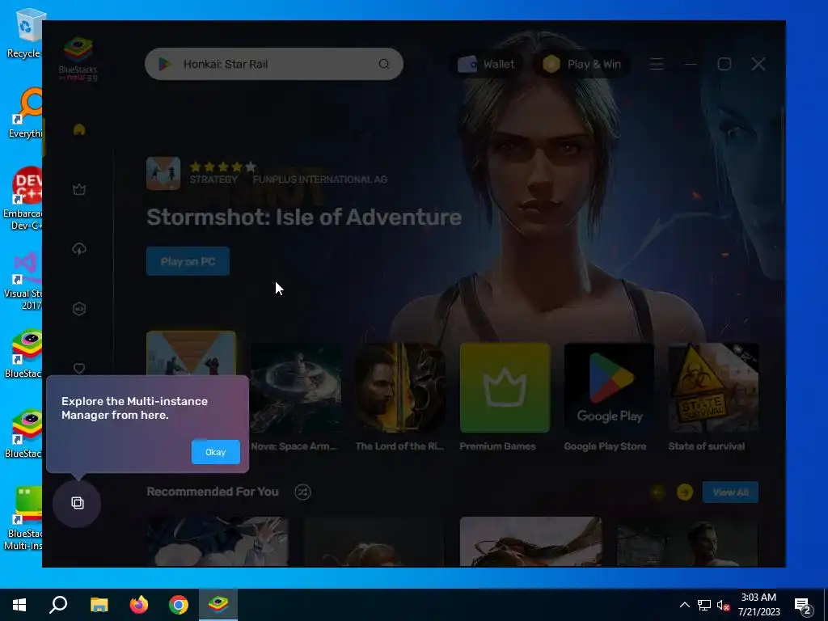
Task: Open the Multi-instance Manager icon
Action: click(77, 503)
